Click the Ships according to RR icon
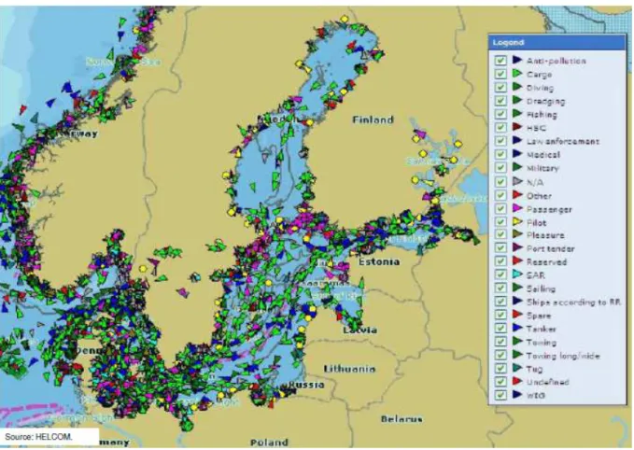The width and height of the screenshot is (634, 450). coord(517,301)
